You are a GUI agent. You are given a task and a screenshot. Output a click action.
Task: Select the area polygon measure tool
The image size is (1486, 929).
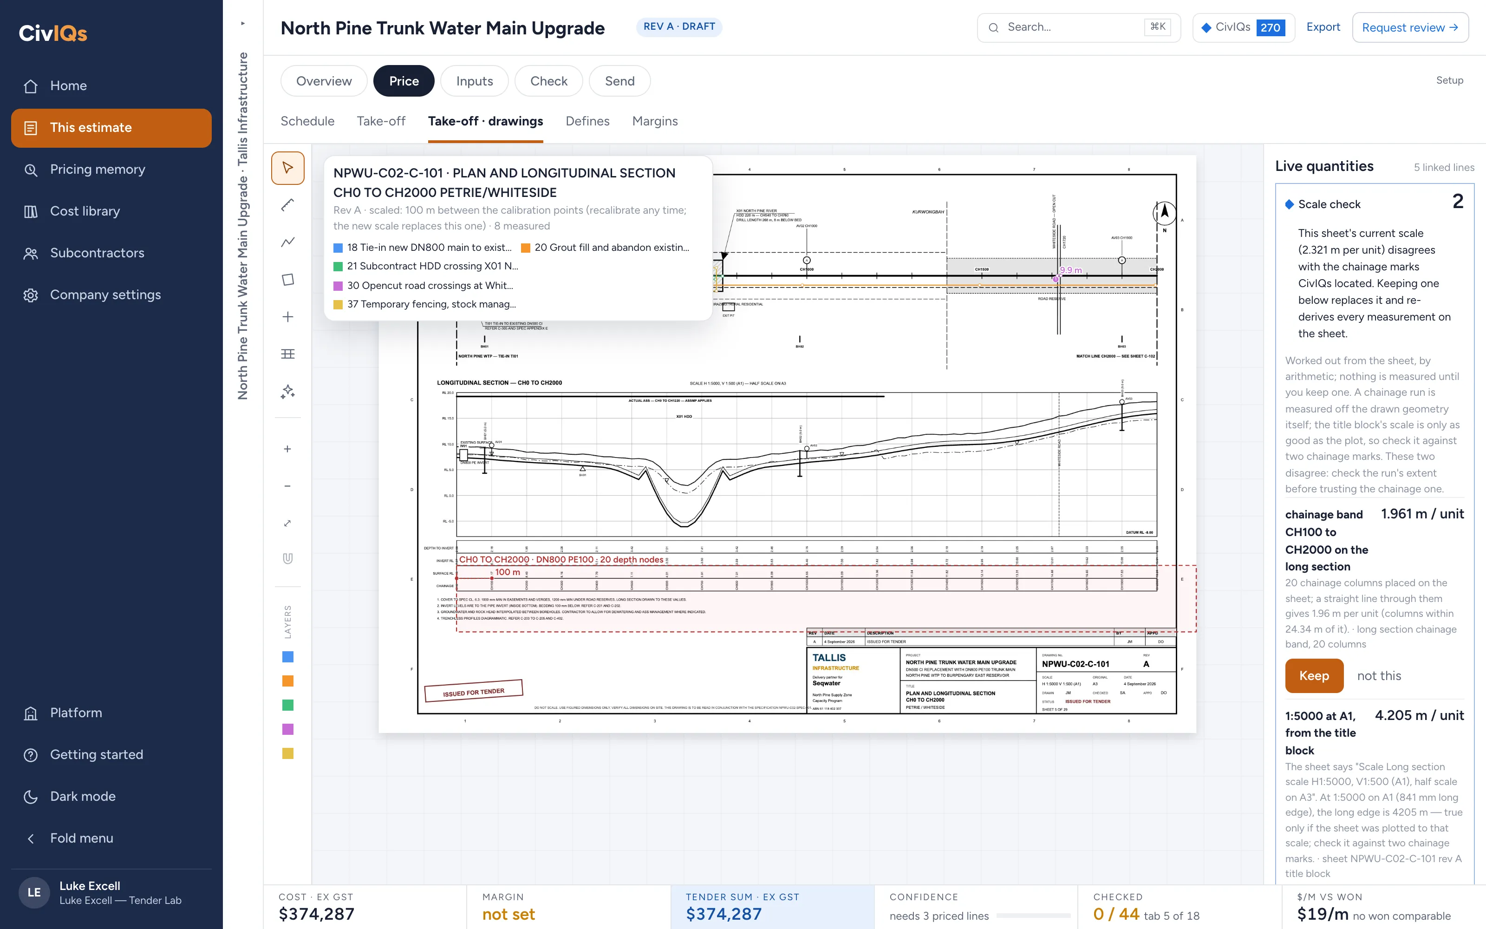pos(287,280)
